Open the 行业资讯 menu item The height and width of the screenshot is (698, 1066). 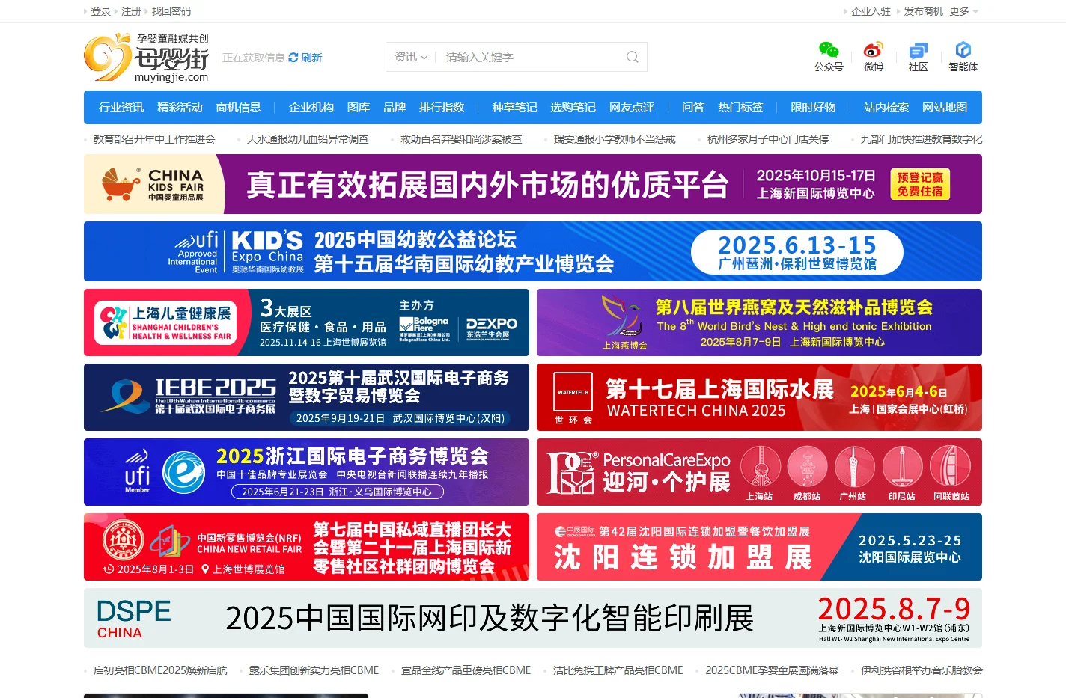tap(121, 107)
